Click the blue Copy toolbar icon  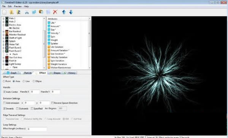tap(34, 12)
